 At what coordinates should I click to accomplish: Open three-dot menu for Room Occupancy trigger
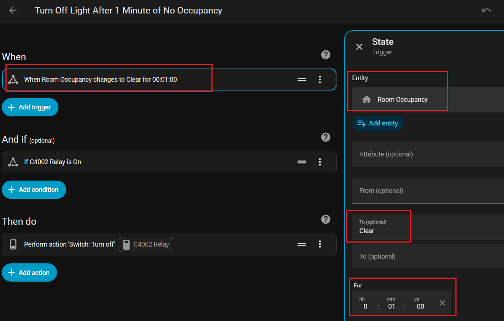tap(320, 80)
